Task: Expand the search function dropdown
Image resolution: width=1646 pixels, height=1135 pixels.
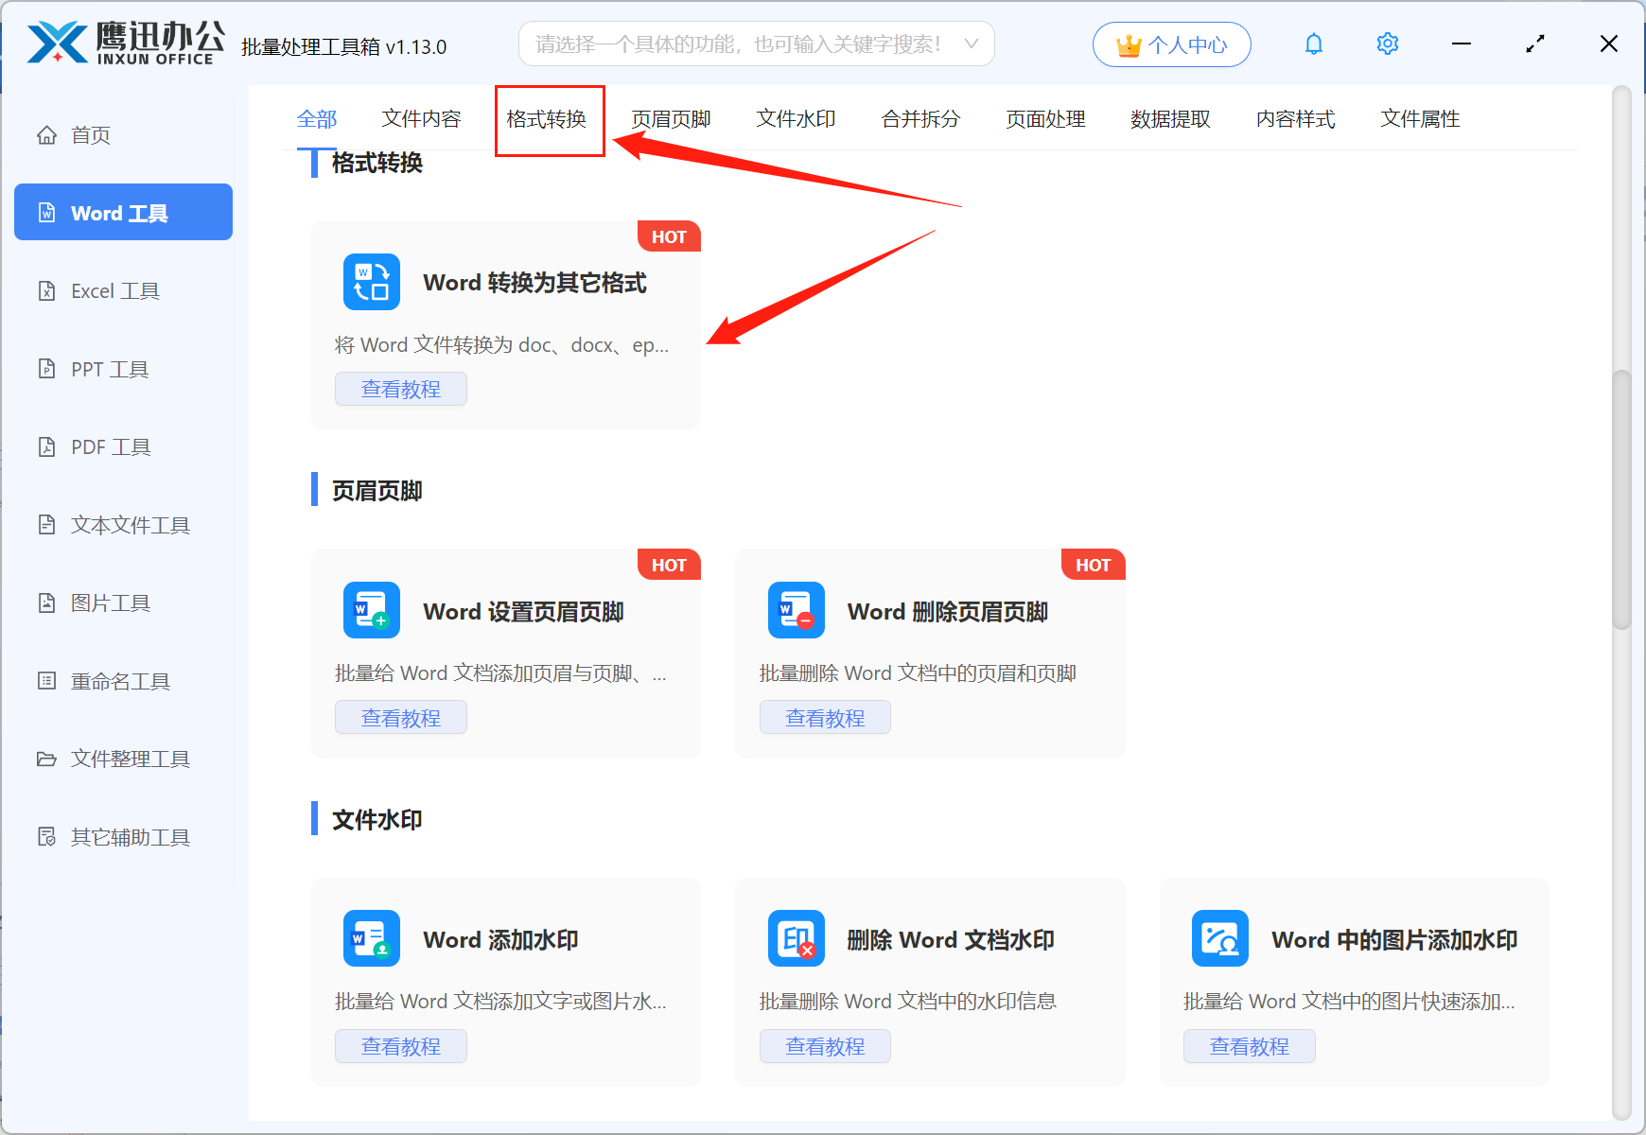Action: click(x=971, y=44)
